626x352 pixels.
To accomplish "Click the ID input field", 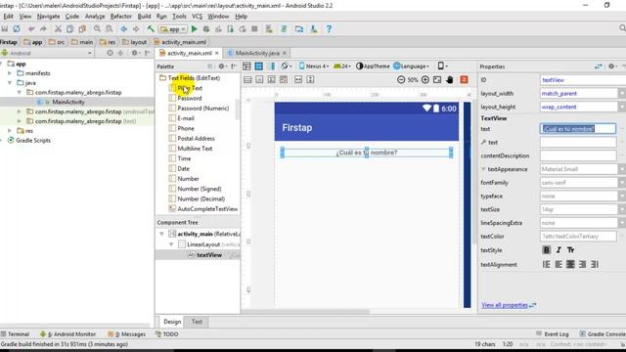I will coord(583,80).
